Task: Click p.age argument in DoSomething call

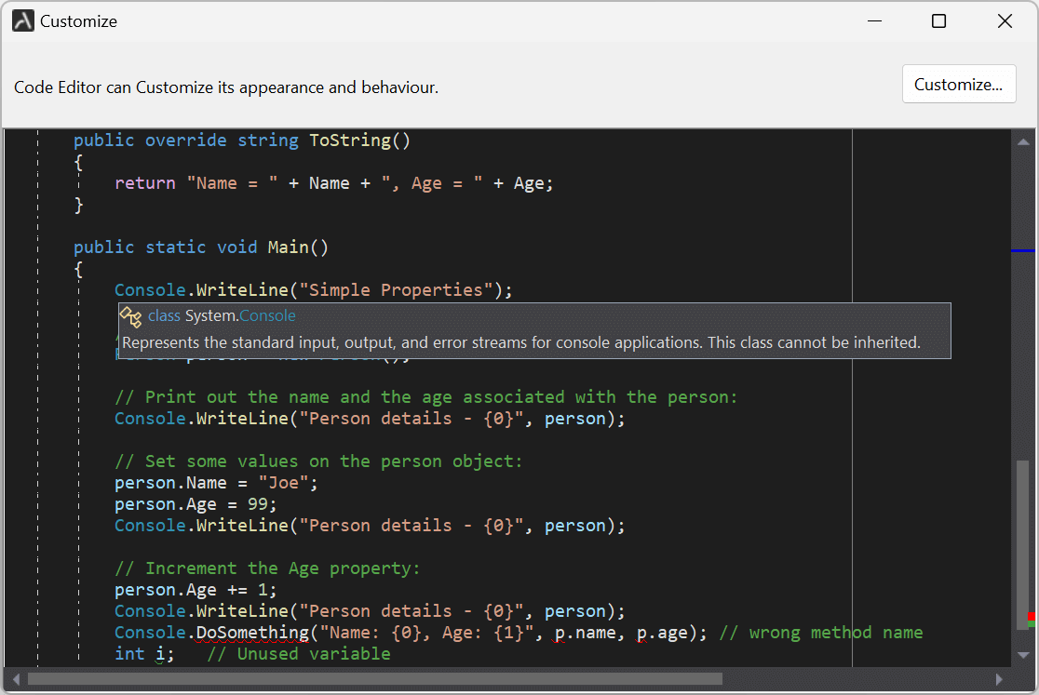Action: pyautogui.click(x=662, y=633)
